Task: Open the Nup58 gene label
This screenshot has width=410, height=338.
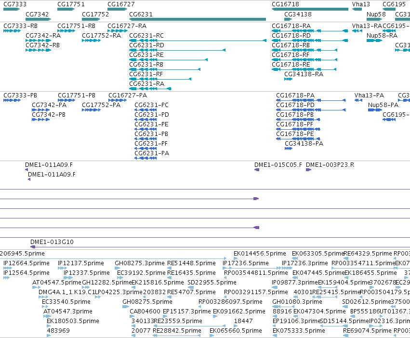Action: click(x=376, y=14)
